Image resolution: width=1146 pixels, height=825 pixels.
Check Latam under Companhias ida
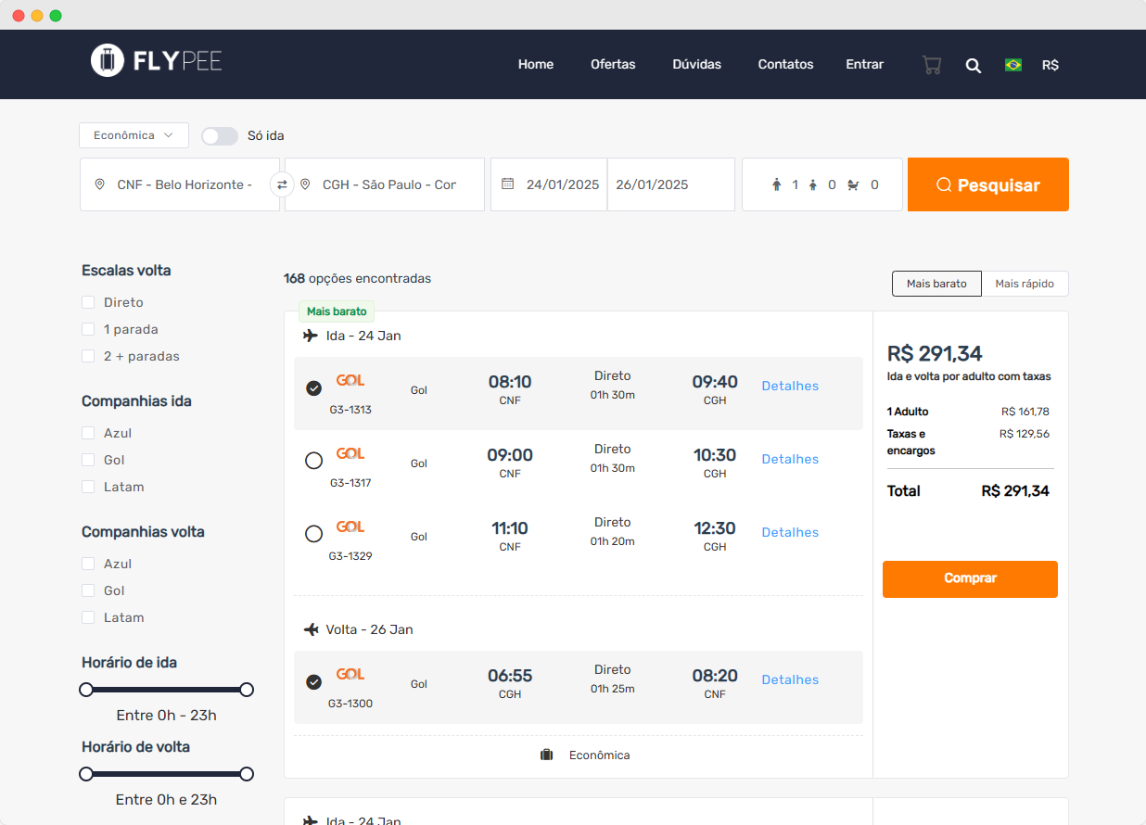(89, 487)
